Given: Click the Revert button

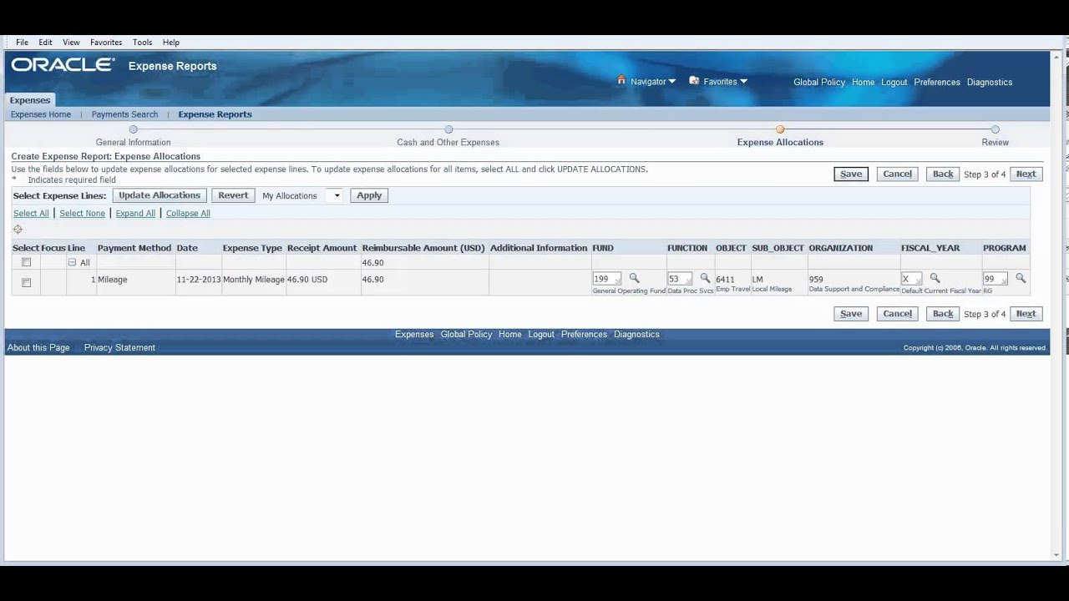Looking at the screenshot, I should tap(233, 195).
